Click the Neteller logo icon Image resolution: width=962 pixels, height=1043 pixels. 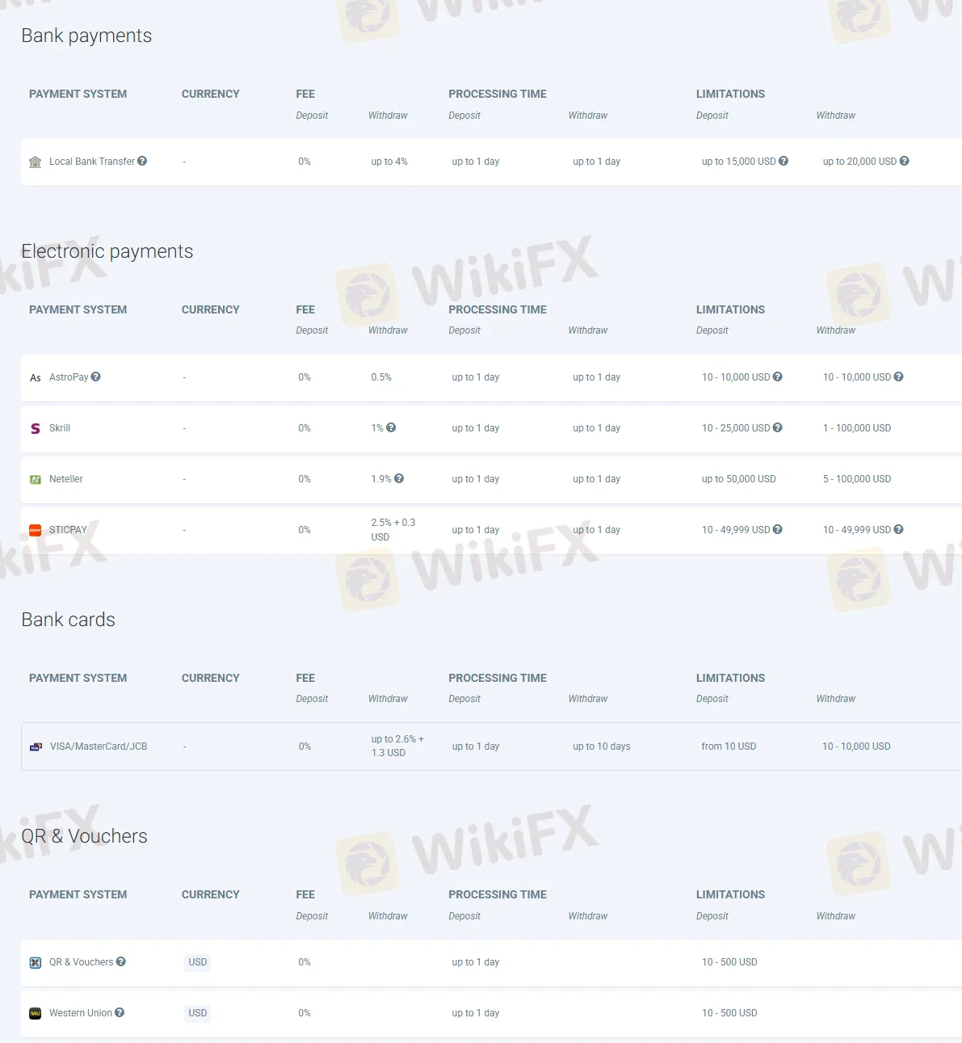click(x=35, y=480)
